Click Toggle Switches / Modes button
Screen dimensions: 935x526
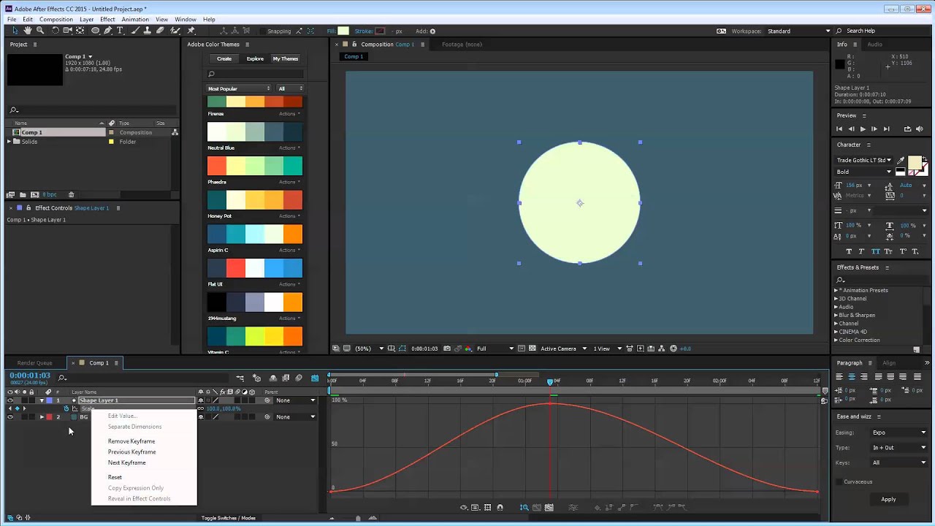(x=229, y=518)
